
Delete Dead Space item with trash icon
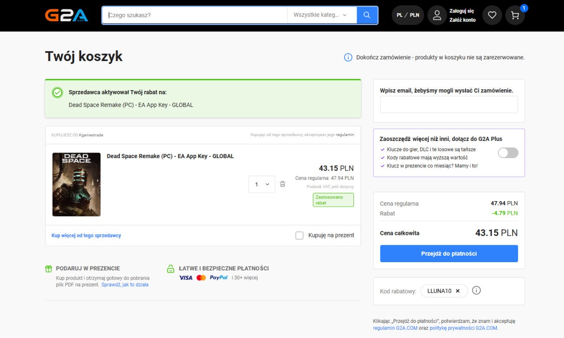pos(282,184)
